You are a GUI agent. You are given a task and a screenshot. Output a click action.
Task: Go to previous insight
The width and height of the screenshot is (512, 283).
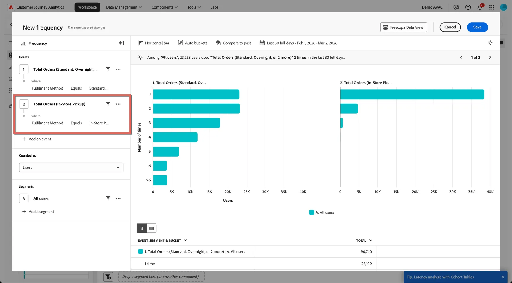(461, 57)
